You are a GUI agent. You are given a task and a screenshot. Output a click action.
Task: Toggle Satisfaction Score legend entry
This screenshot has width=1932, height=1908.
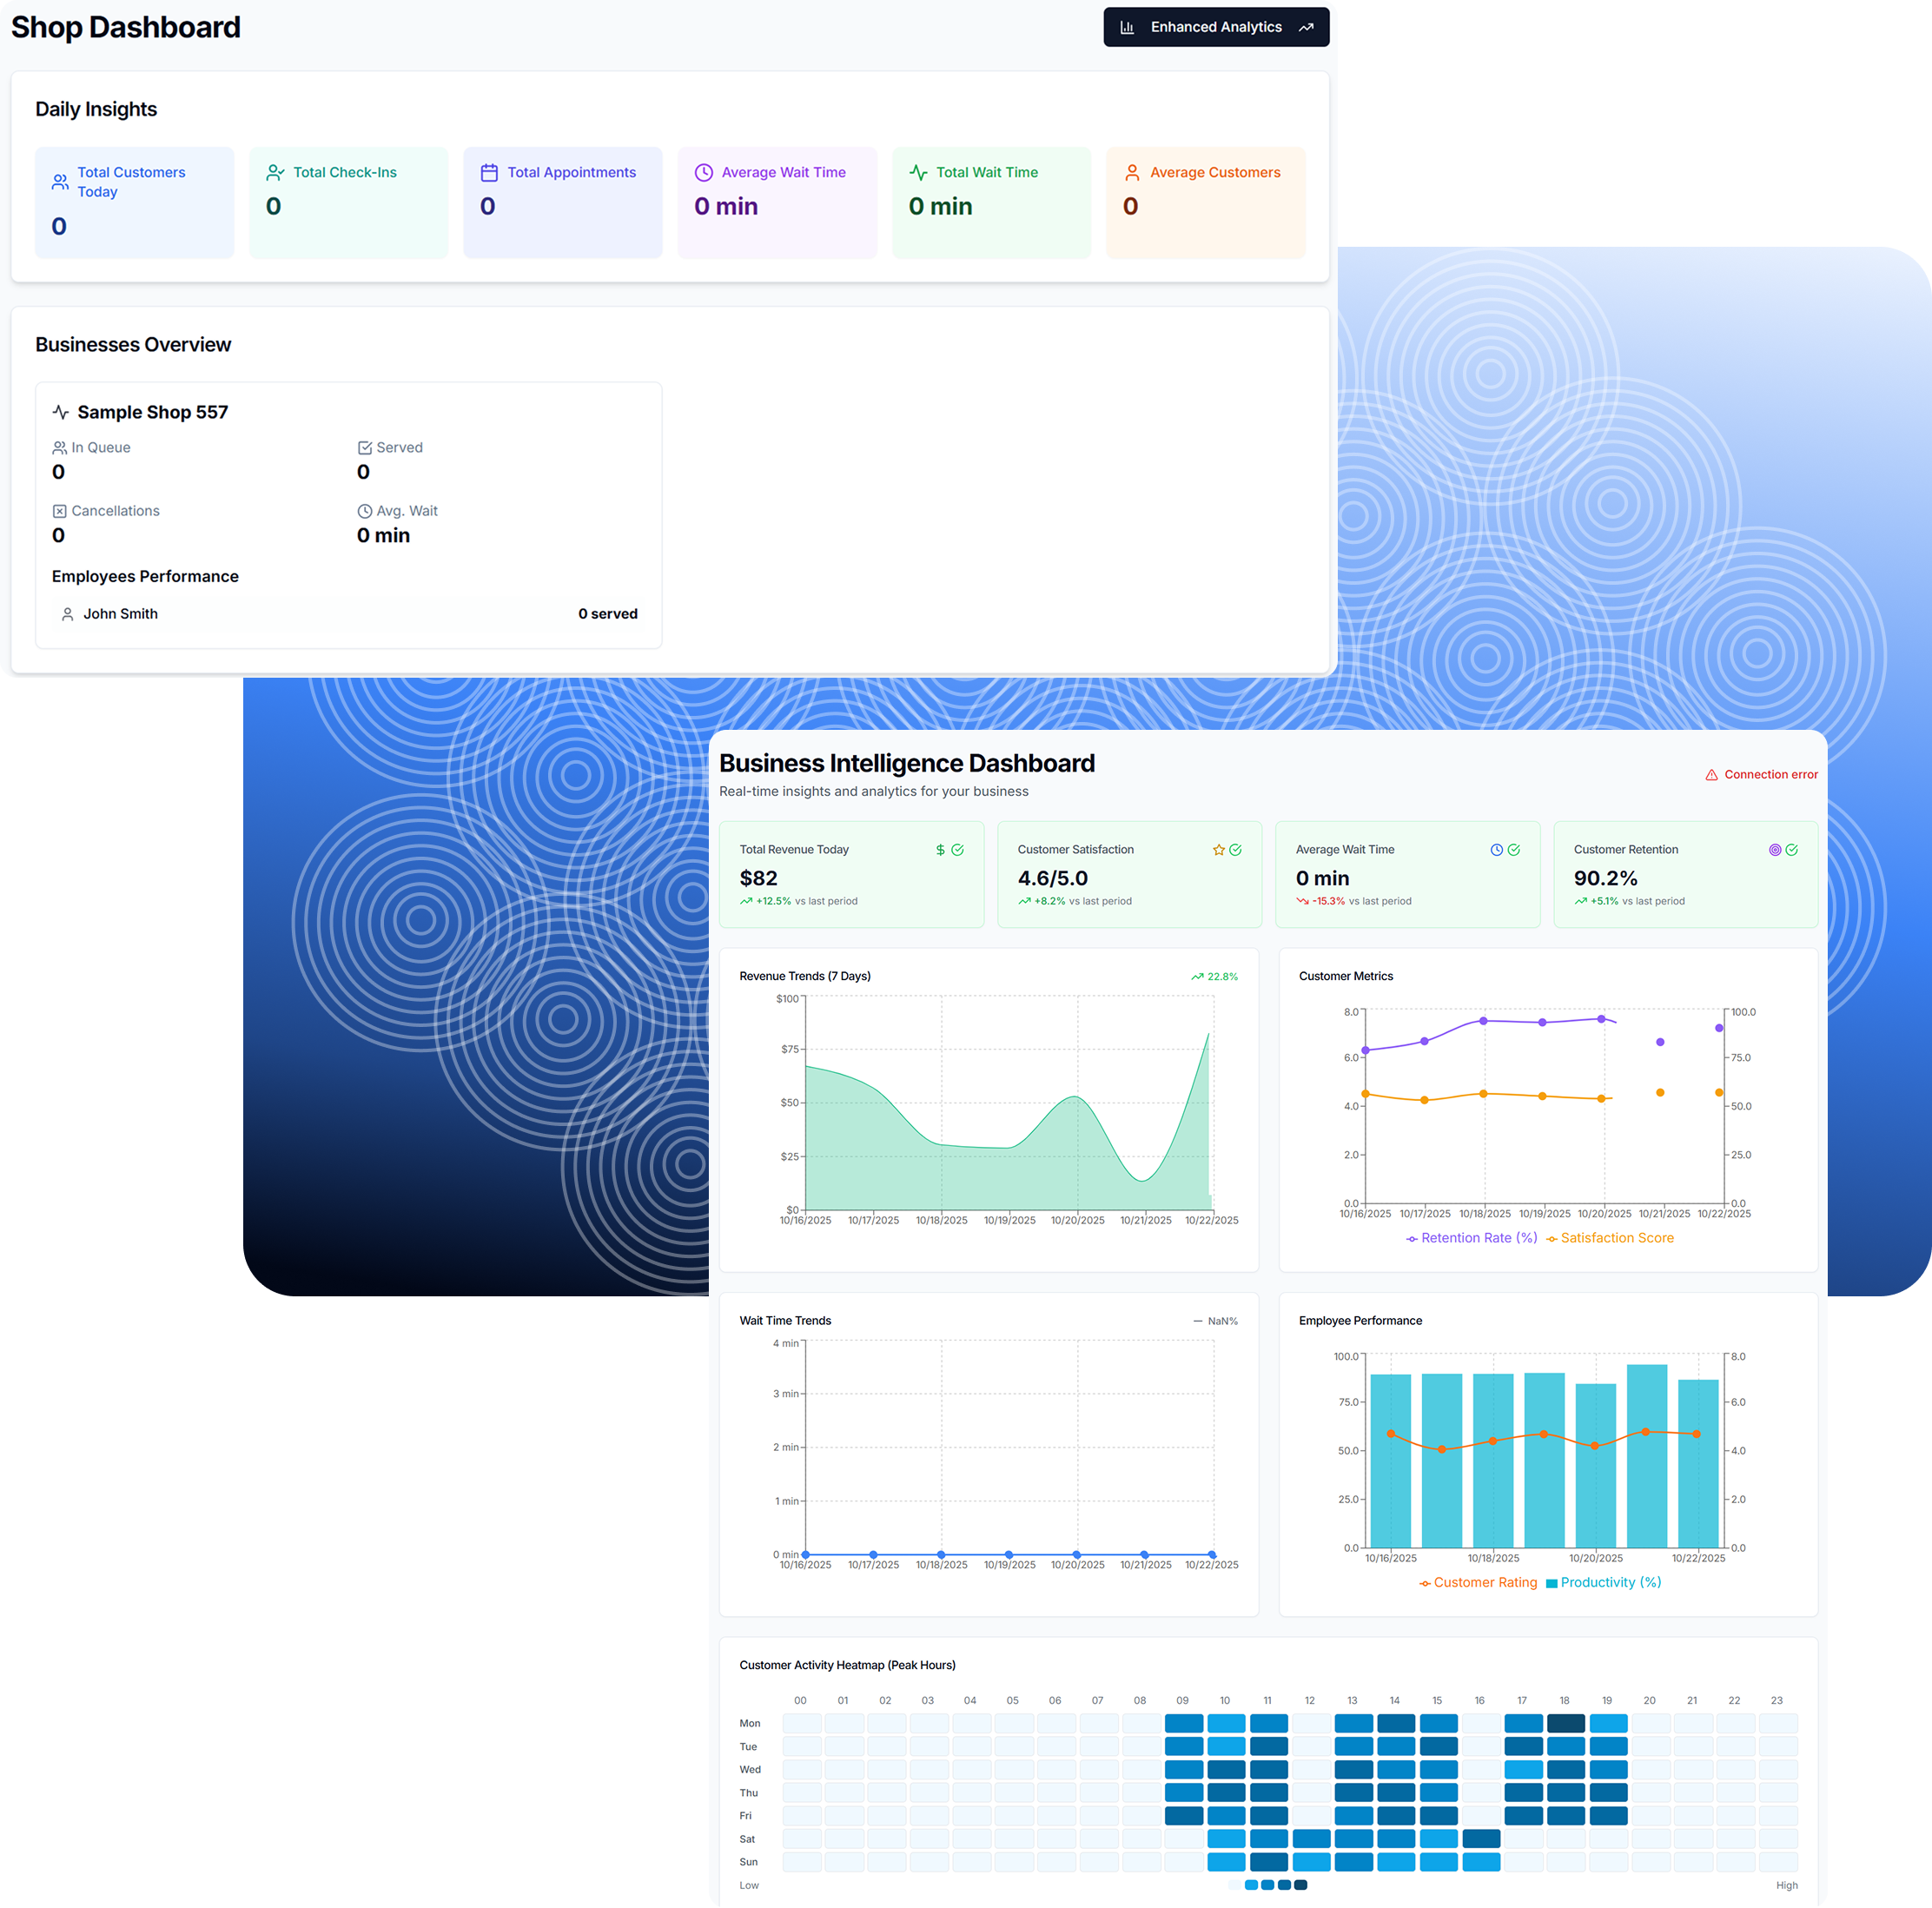pyautogui.click(x=1609, y=1238)
